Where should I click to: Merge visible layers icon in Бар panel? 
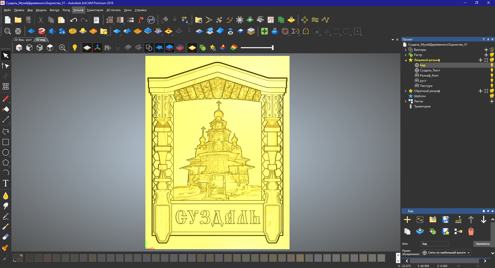pyautogui.click(x=420, y=231)
